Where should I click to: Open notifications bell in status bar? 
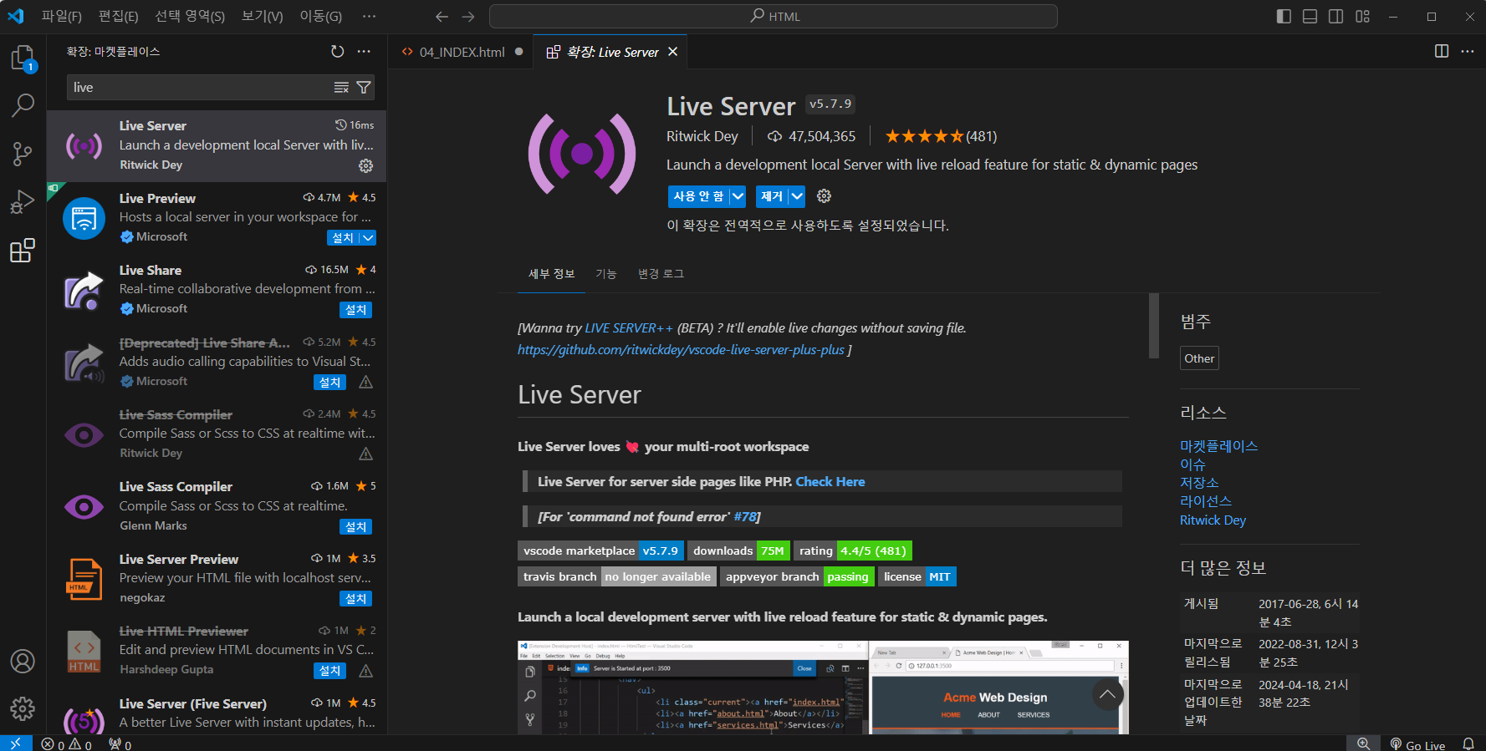coord(1468,743)
